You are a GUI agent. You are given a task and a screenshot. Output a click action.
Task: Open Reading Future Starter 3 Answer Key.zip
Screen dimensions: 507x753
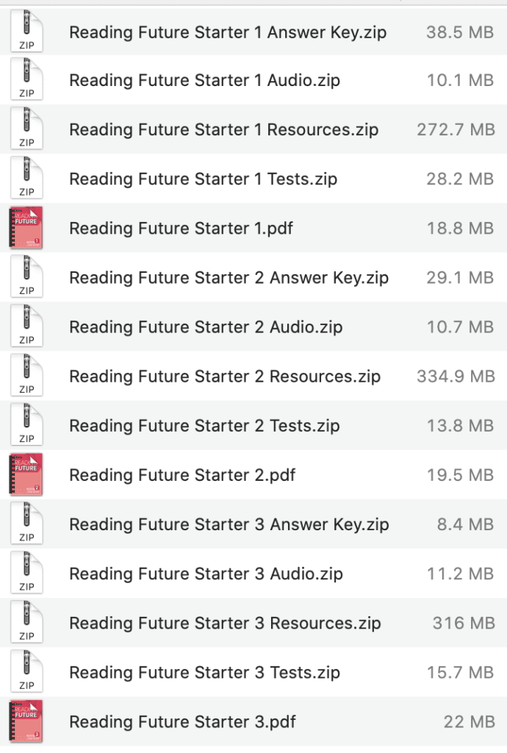[229, 524]
